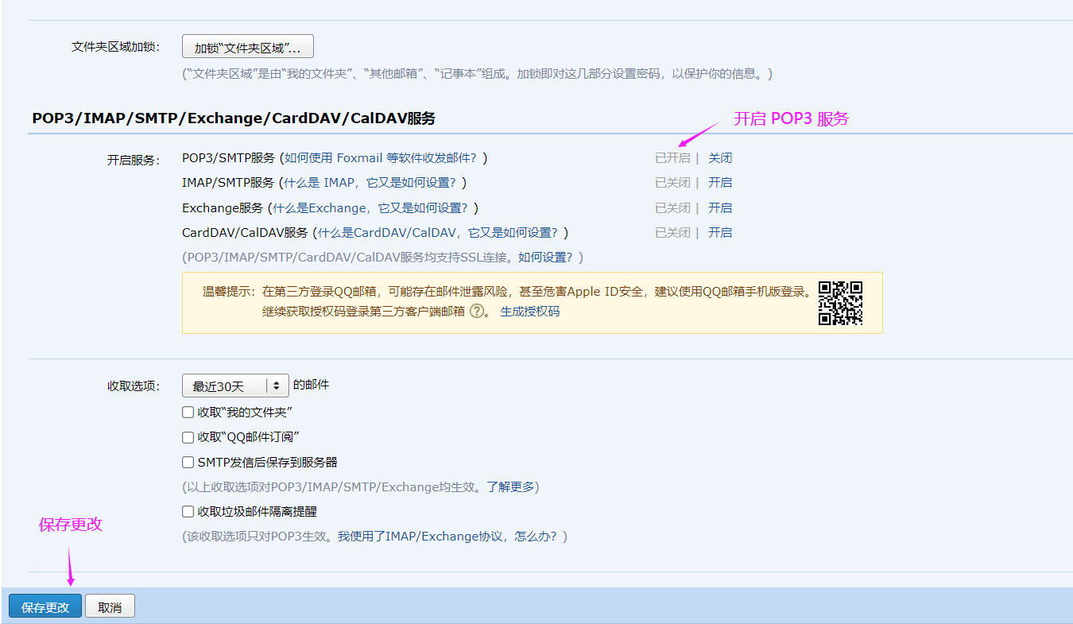This screenshot has height=624, width=1073.
Task: Open the 最近30天 dropdown
Action: tap(235, 386)
